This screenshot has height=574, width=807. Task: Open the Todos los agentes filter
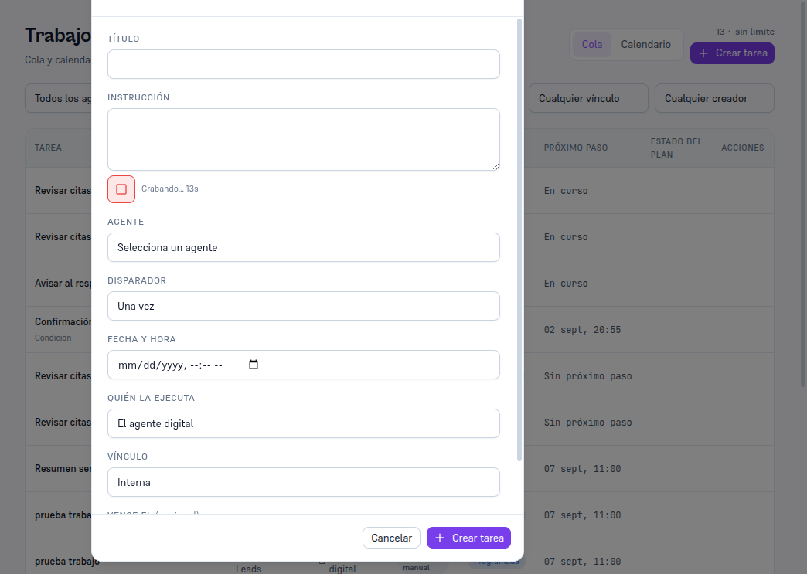click(x=58, y=98)
